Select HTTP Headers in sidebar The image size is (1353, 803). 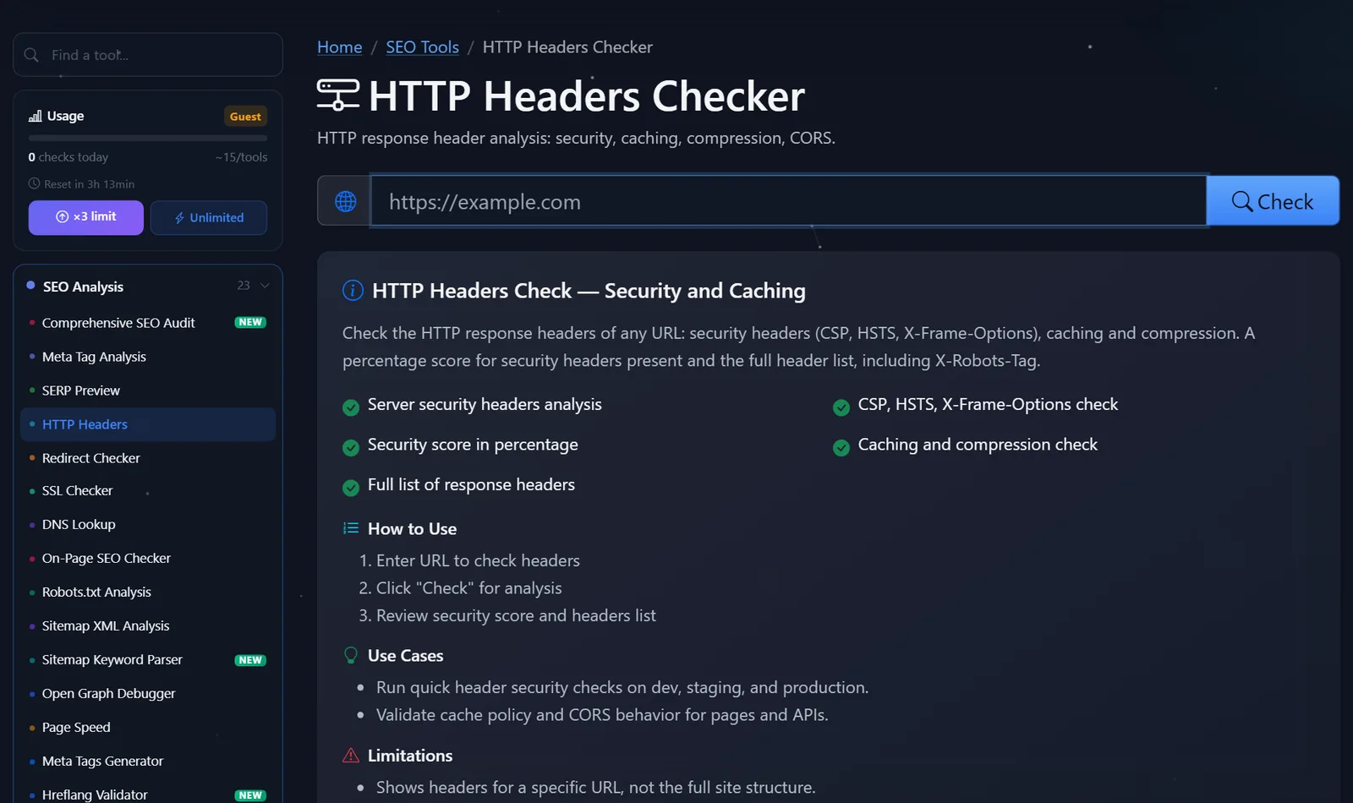point(148,424)
